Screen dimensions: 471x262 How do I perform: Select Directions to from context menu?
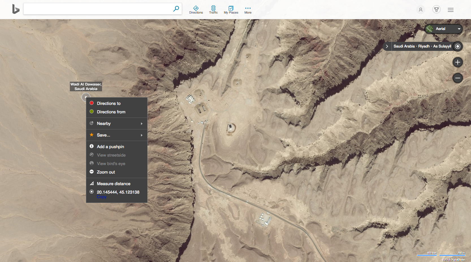pyautogui.click(x=109, y=103)
